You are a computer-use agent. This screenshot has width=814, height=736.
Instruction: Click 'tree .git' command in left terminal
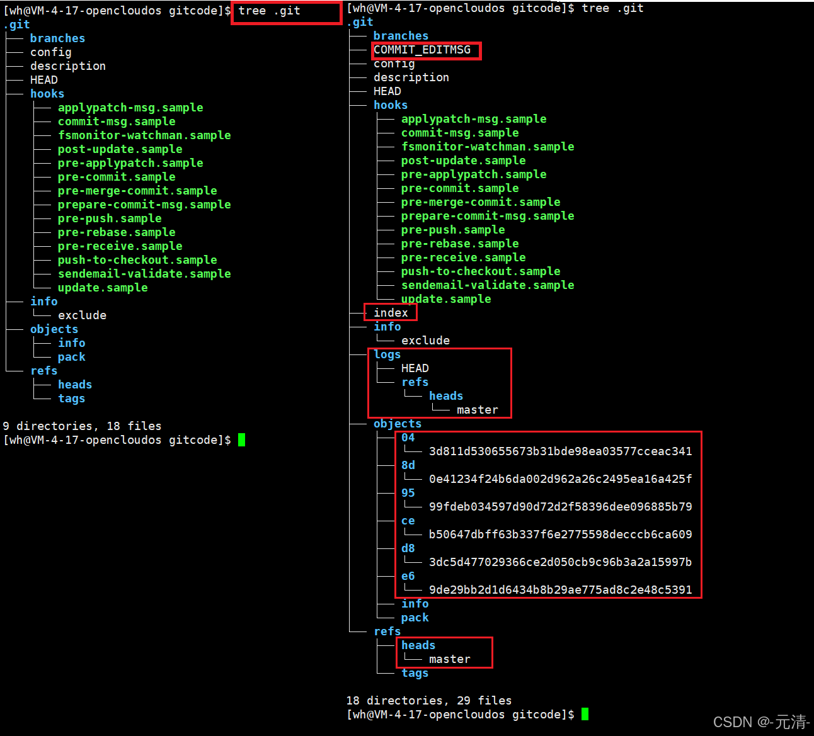click(269, 11)
